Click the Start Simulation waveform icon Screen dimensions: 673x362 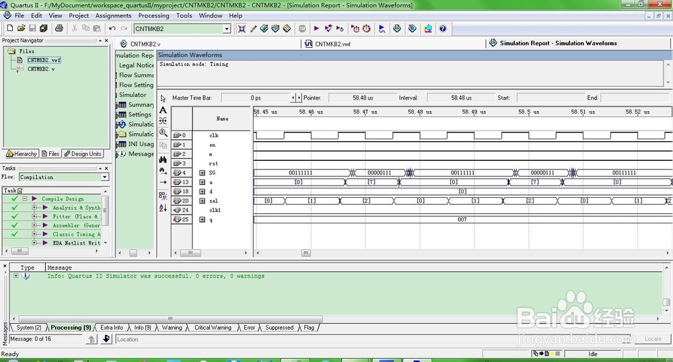[x=382, y=29]
